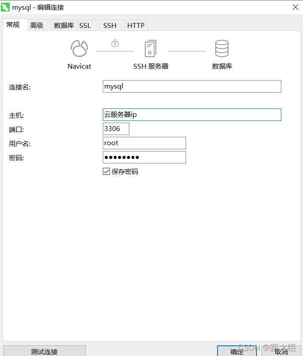Image resolution: width=303 pixels, height=356 pixels.
Task: Click the window title mysql - 编辑连接
Action: 38,8
